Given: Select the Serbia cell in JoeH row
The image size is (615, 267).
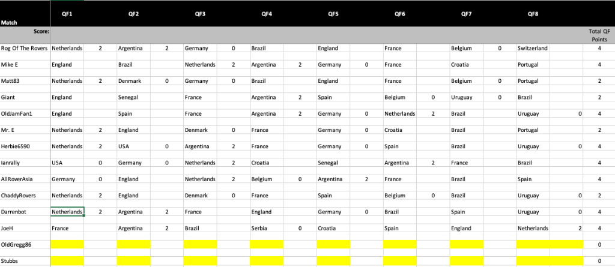Looking at the screenshot, I should [267, 228].
